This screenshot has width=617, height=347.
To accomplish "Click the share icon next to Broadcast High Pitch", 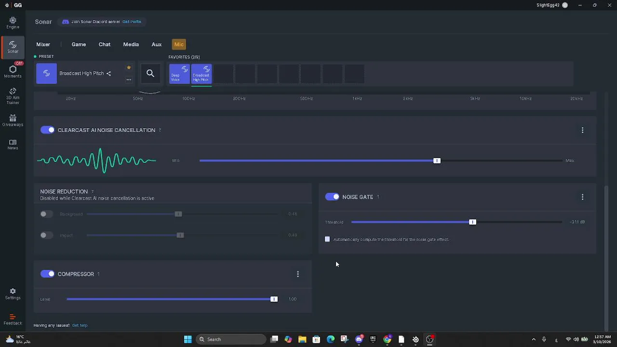I will point(108,74).
